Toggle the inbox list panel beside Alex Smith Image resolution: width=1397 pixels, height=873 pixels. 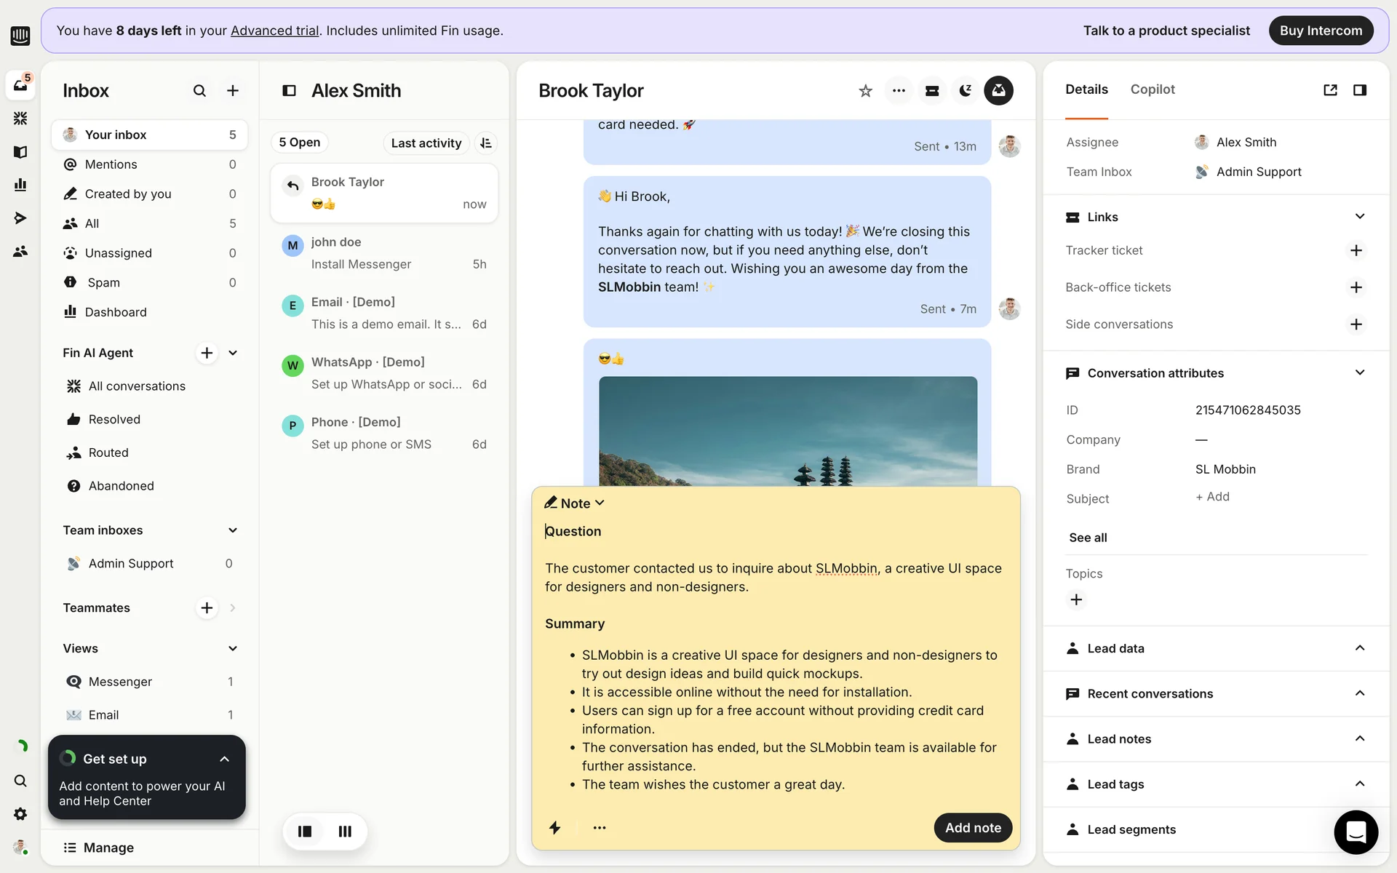click(x=289, y=91)
